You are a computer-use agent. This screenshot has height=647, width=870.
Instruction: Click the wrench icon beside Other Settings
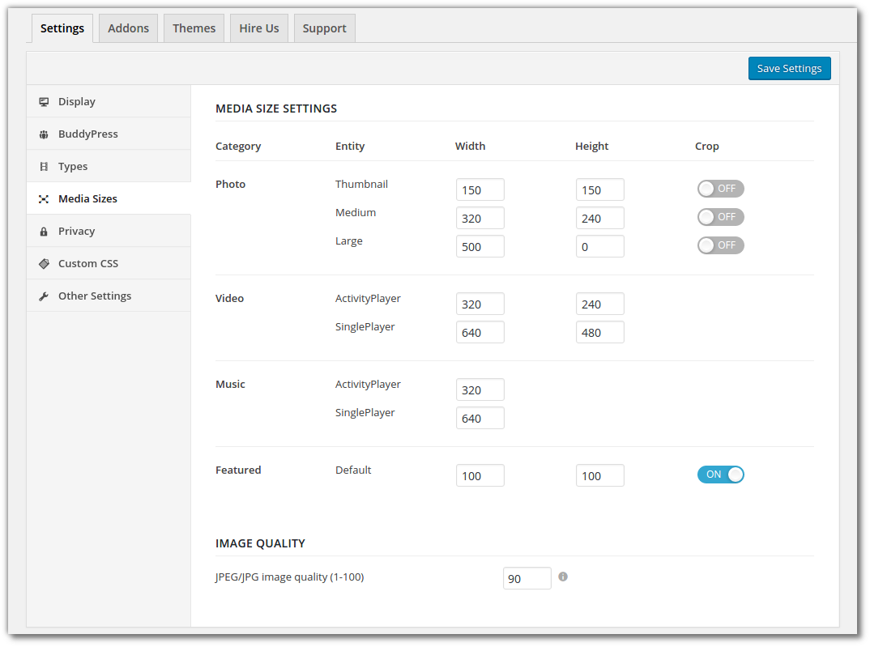(44, 296)
